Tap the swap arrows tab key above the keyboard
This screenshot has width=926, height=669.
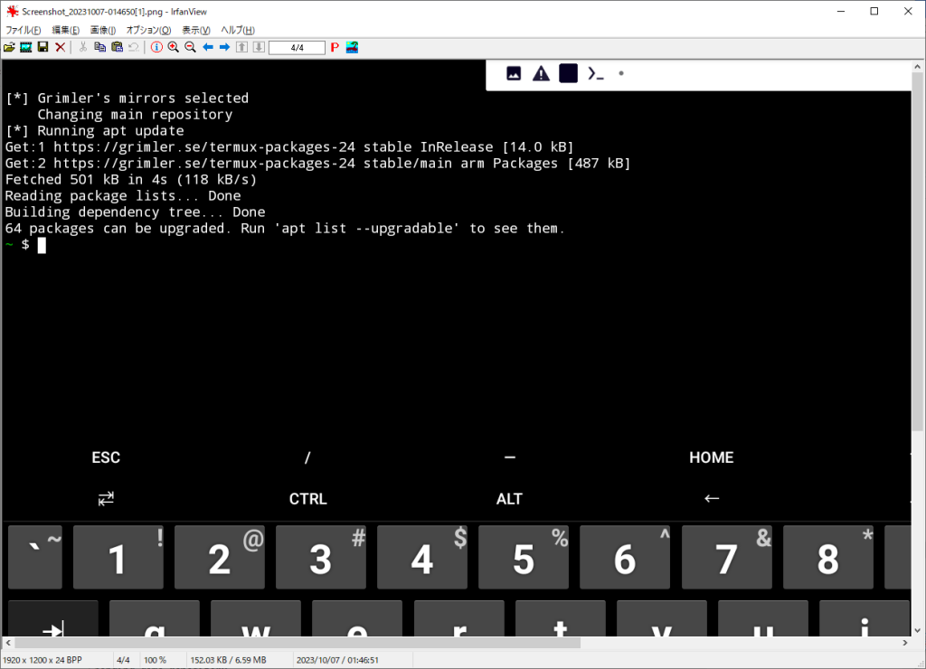(106, 499)
